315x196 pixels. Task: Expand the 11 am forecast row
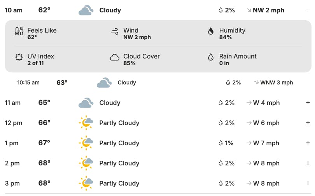pyautogui.click(x=308, y=103)
